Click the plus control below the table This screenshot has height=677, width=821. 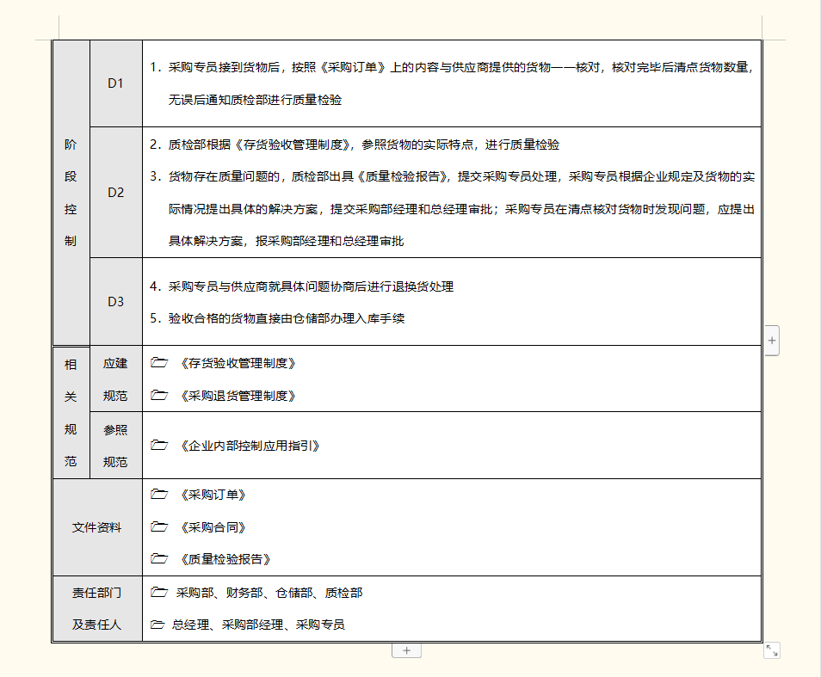408,650
